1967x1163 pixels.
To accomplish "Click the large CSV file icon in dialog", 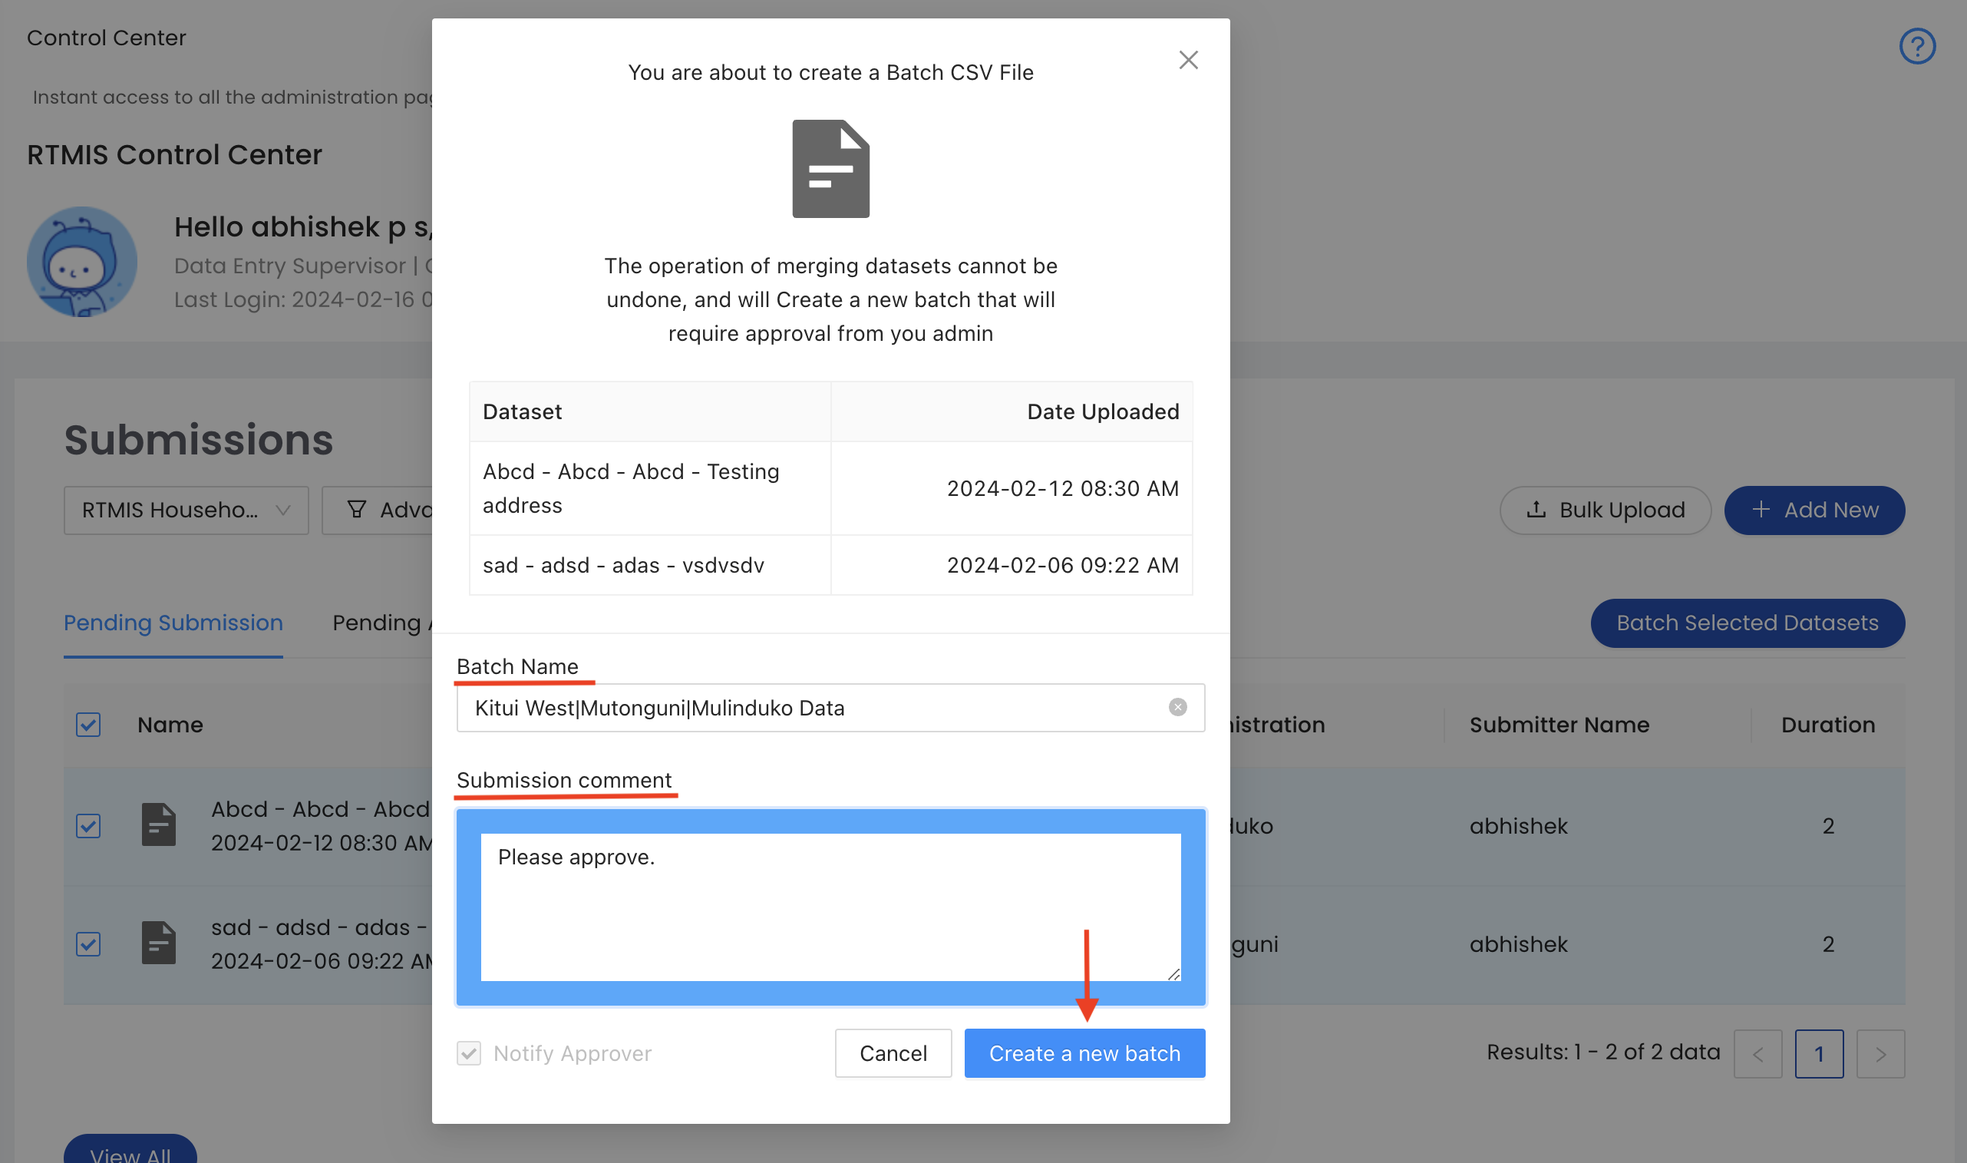I will [830, 168].
